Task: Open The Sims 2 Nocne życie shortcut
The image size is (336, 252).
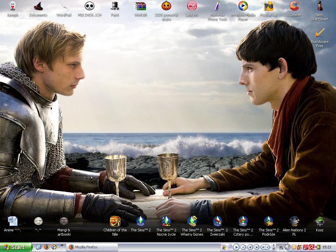Action: pyautogui.click(x=166, y=226)
